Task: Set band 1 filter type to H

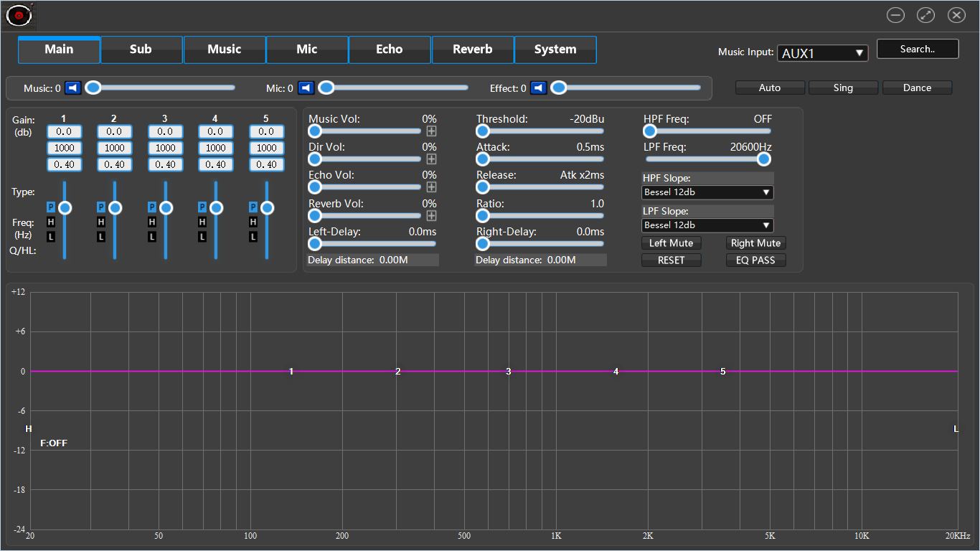Action: [x=51, y=222]
